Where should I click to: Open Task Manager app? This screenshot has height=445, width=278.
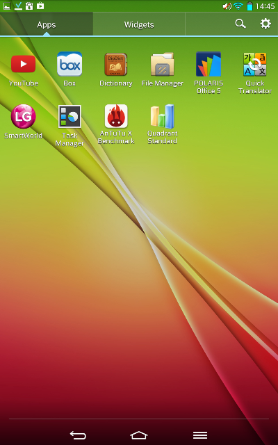69,125
